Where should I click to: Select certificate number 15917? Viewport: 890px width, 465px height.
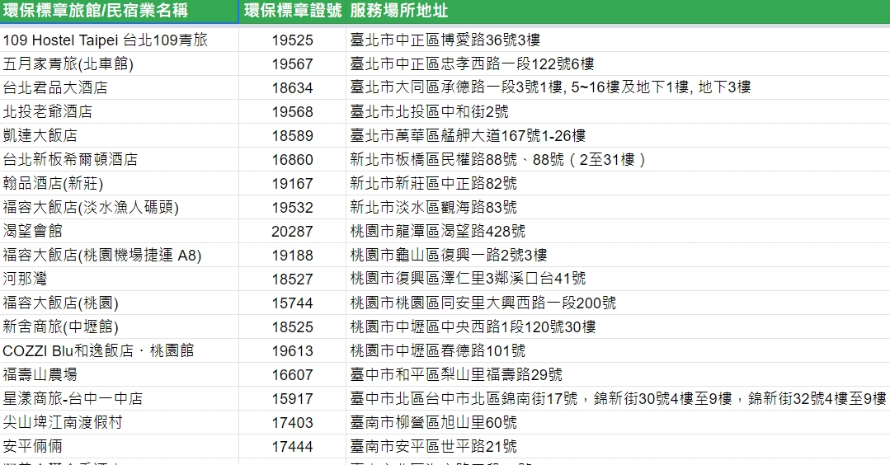point(292,398)
